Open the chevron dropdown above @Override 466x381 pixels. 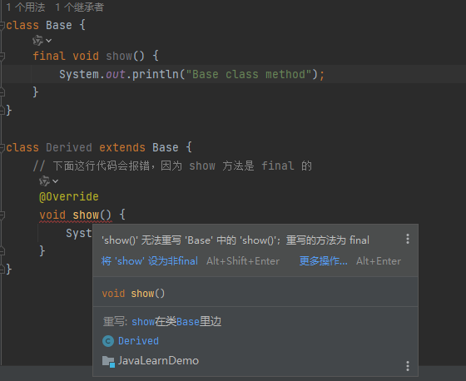(56, 181)
